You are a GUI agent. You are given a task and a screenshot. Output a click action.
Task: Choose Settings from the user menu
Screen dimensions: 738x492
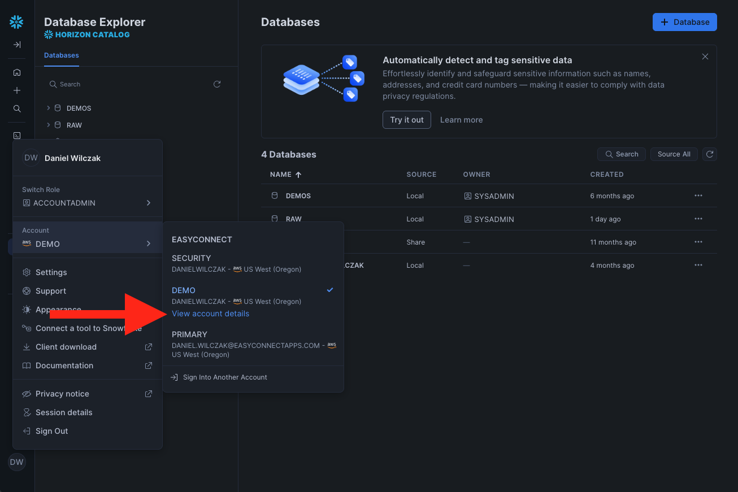click(51, 272)
